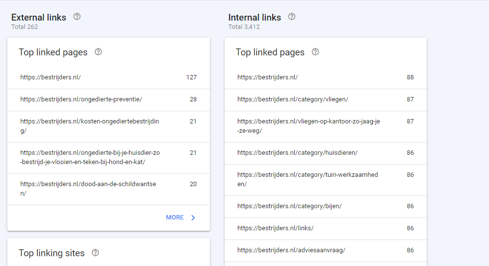This screenshot has height=266, width=489.
Task: Select the category/huisdieren internal row
Action: [326, 153]
